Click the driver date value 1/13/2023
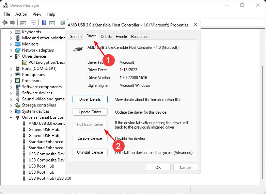This screenshot has height=194, width=266. tap(128, 70)
